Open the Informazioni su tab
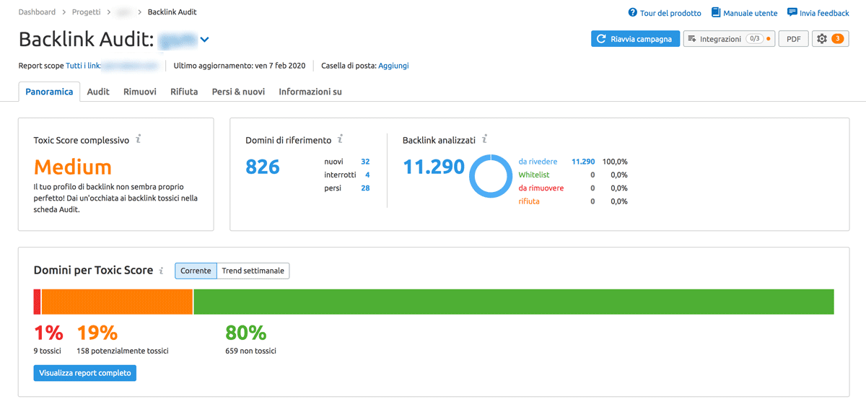 point(310,92)
